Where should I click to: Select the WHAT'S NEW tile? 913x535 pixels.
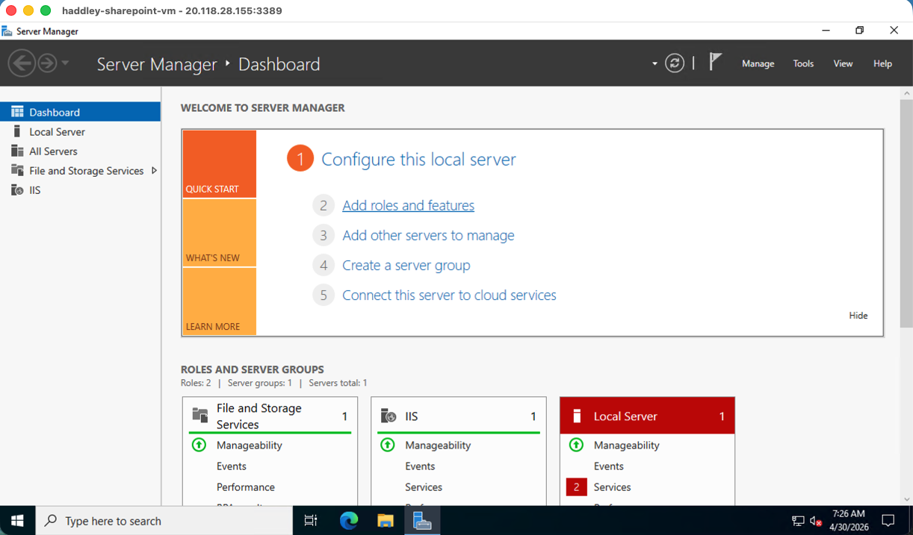point(219,233)
